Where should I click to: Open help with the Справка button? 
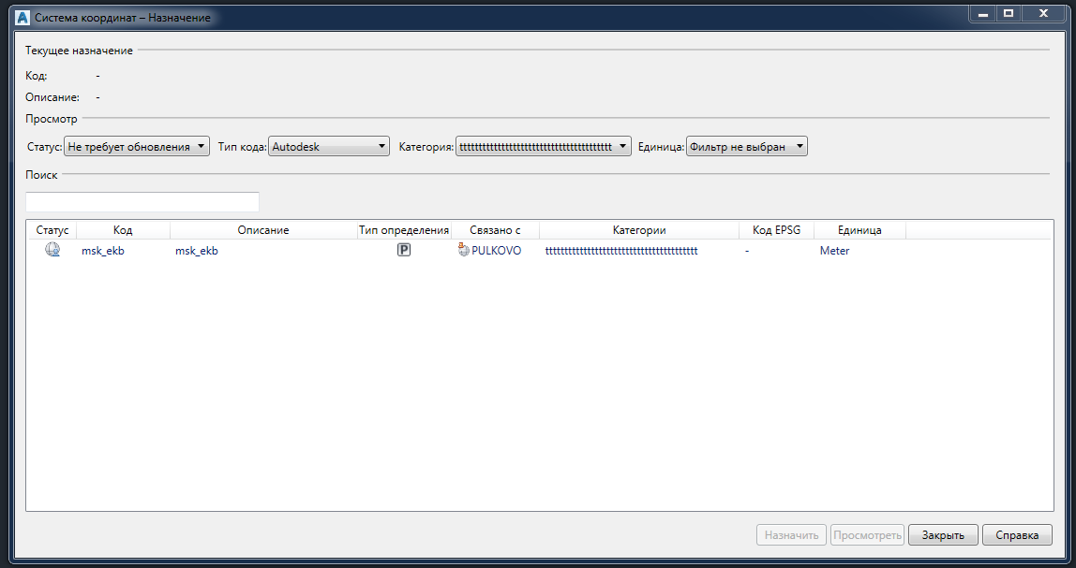(x=1017, y=535)
